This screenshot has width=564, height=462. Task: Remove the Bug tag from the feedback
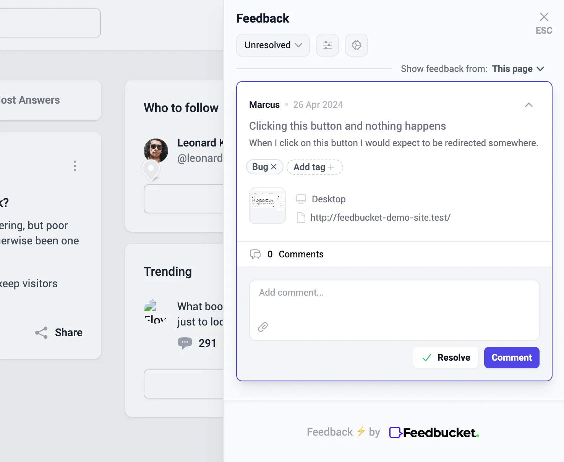pos(274,167)
